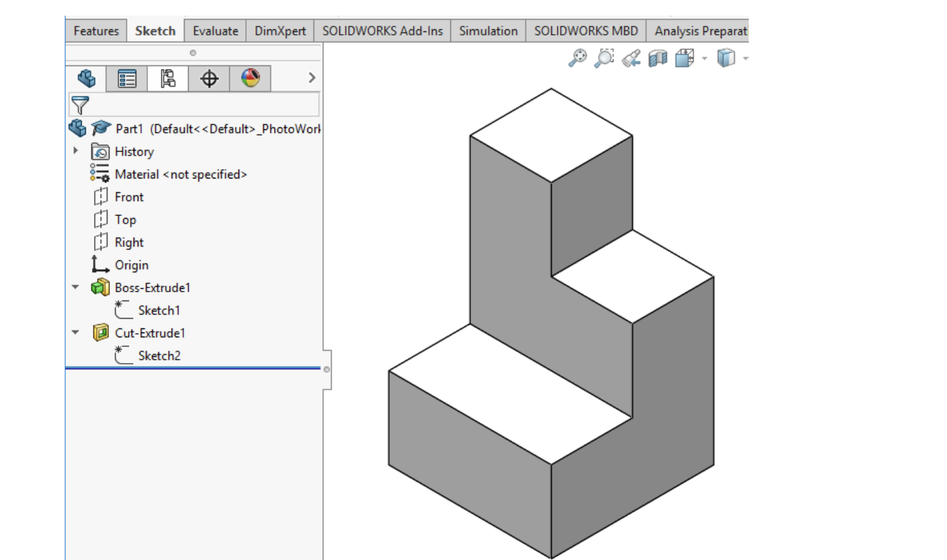Open the SOLIDWORKS MBD tab

(x=587, y=31)
